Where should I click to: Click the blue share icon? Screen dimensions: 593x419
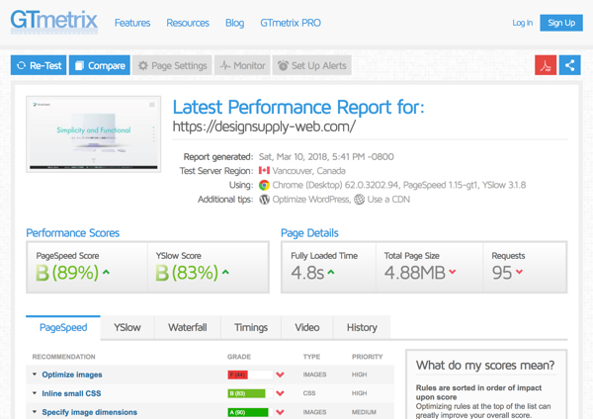tap(570, 65)
